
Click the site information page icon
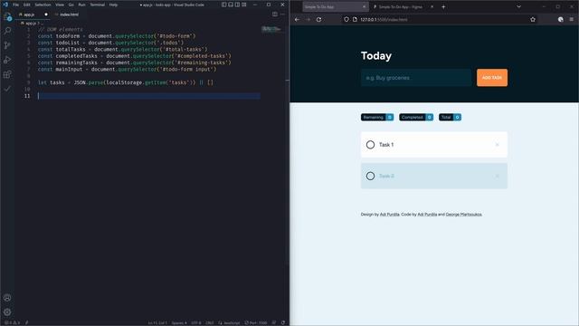click(355, 20)
